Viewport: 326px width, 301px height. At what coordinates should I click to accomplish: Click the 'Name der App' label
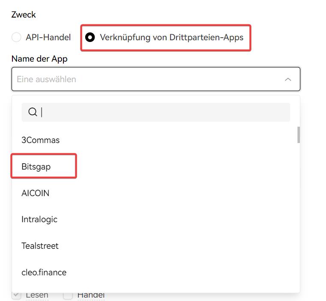[x=39, y=59]
